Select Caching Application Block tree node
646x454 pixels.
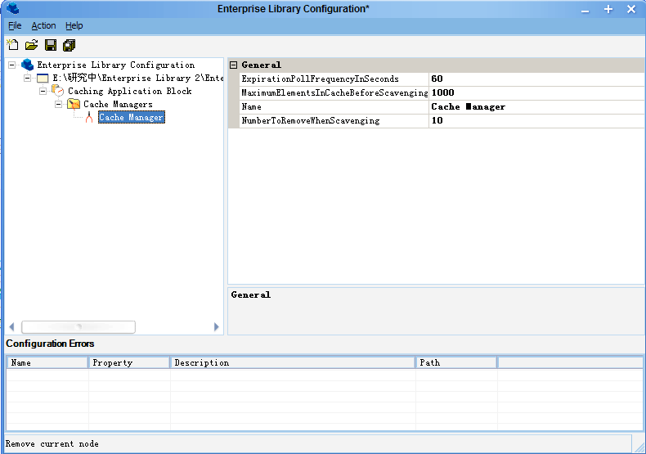[130, 91]
